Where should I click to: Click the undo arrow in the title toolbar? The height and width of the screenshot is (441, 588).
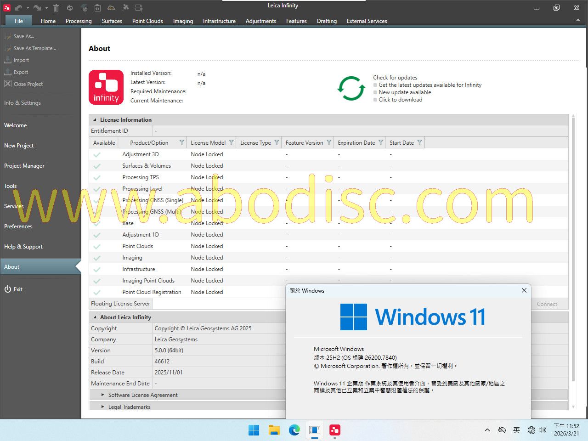click(18, 8)
